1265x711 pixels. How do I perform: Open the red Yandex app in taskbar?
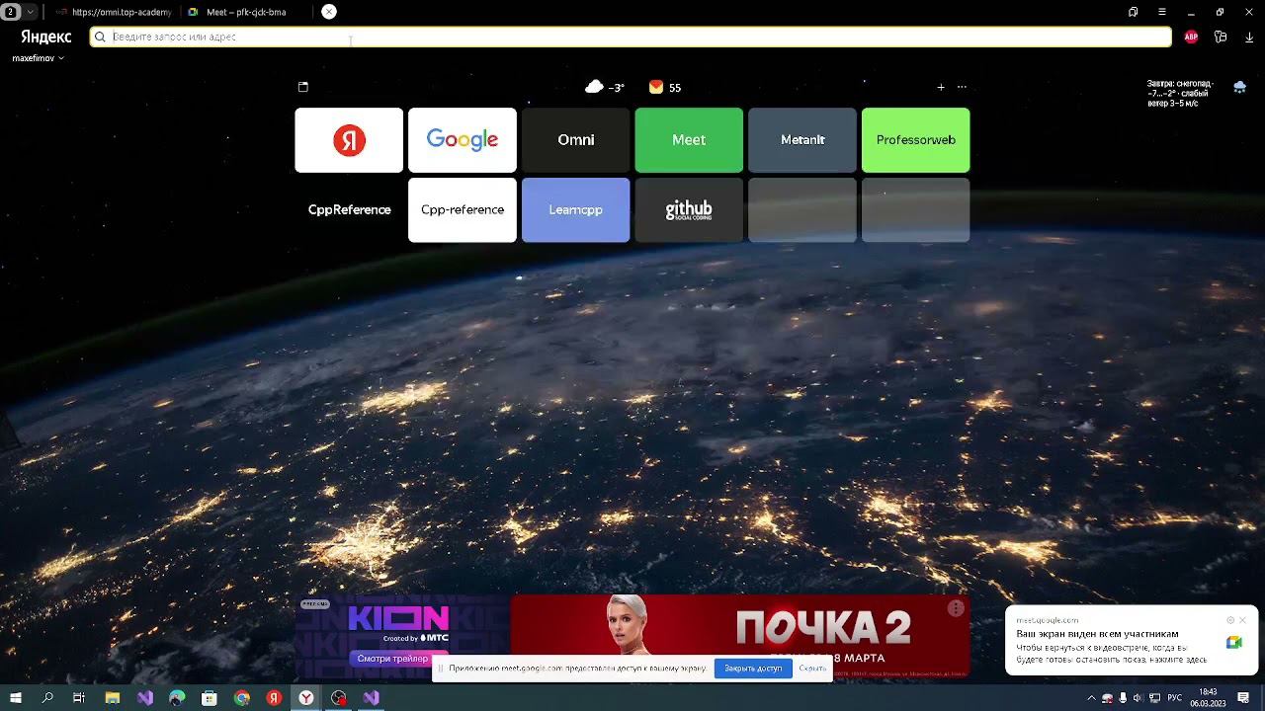tap(274, 698)
